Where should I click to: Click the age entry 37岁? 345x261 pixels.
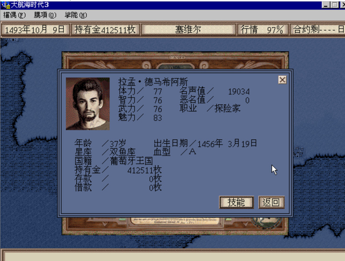coord(118,144)
